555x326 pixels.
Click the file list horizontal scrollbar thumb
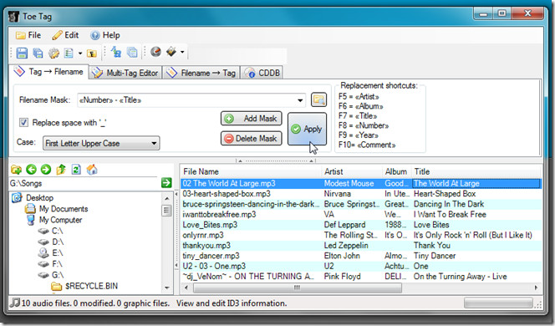point(298,288)
